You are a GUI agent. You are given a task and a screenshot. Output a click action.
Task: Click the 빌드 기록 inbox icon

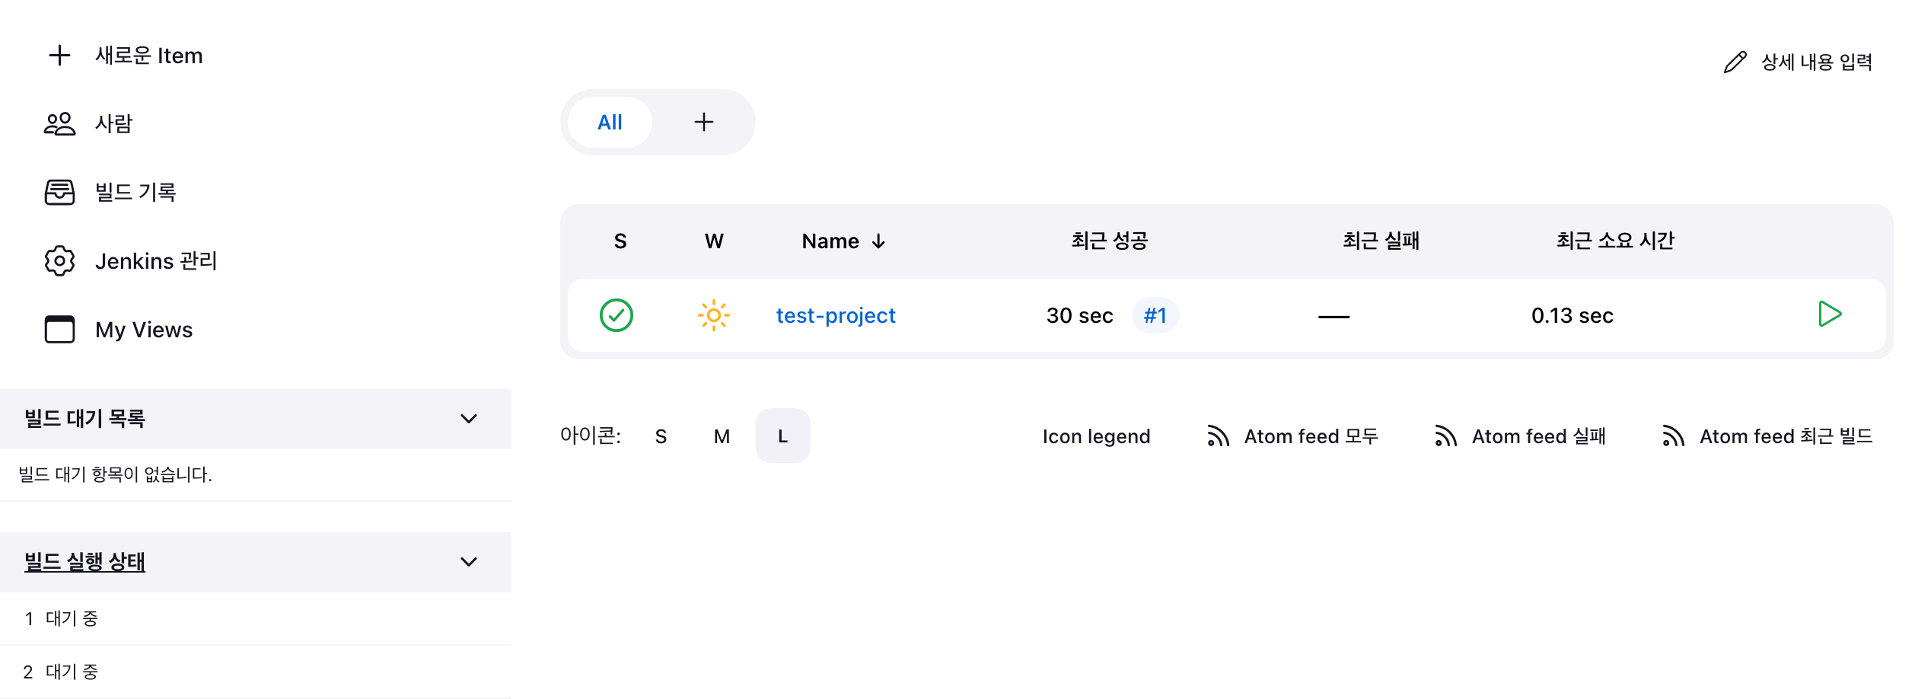(59, 192)
